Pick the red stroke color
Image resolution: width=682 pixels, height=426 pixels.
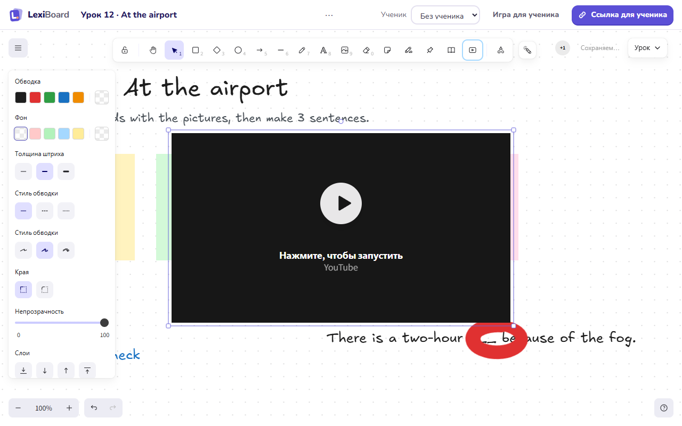(35, 97)
